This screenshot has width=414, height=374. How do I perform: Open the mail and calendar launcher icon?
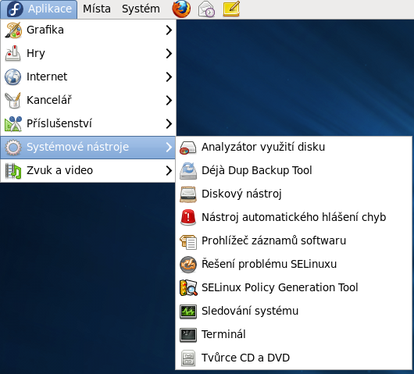pyautogui.click(x=206, y=9)
